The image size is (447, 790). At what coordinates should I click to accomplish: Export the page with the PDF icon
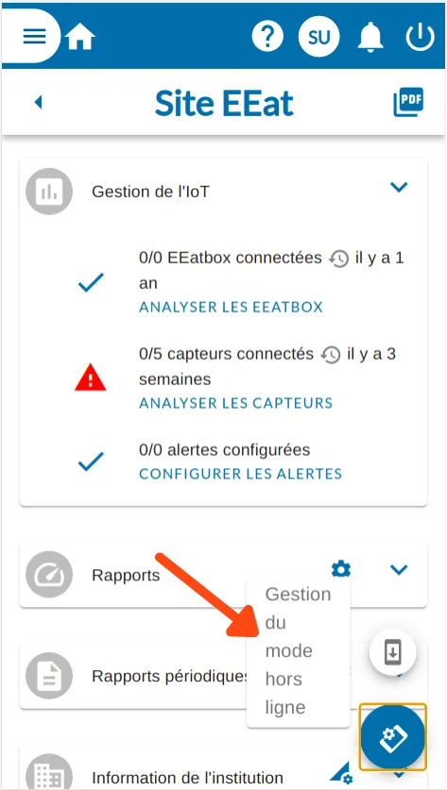click(408, 103)
